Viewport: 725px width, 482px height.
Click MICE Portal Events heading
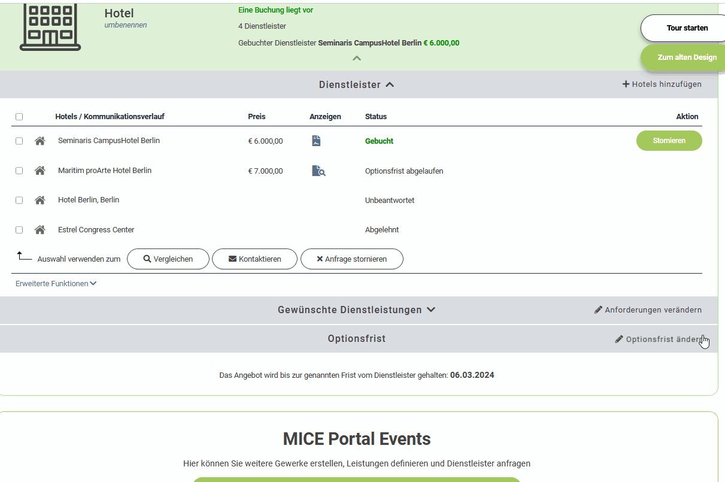click(357, 439)
